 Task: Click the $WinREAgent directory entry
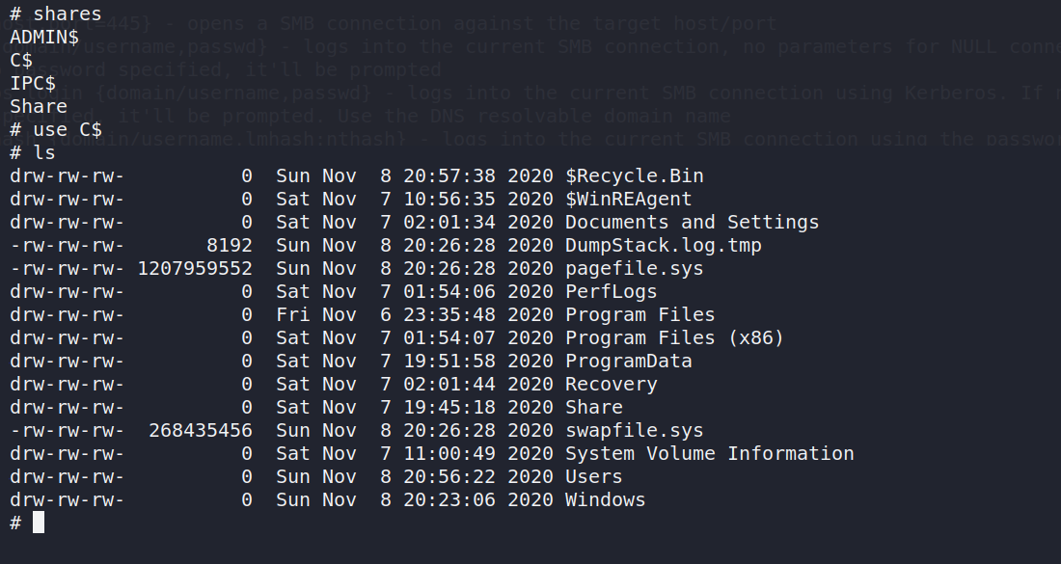pyautogui.click(x=628, y=200)
